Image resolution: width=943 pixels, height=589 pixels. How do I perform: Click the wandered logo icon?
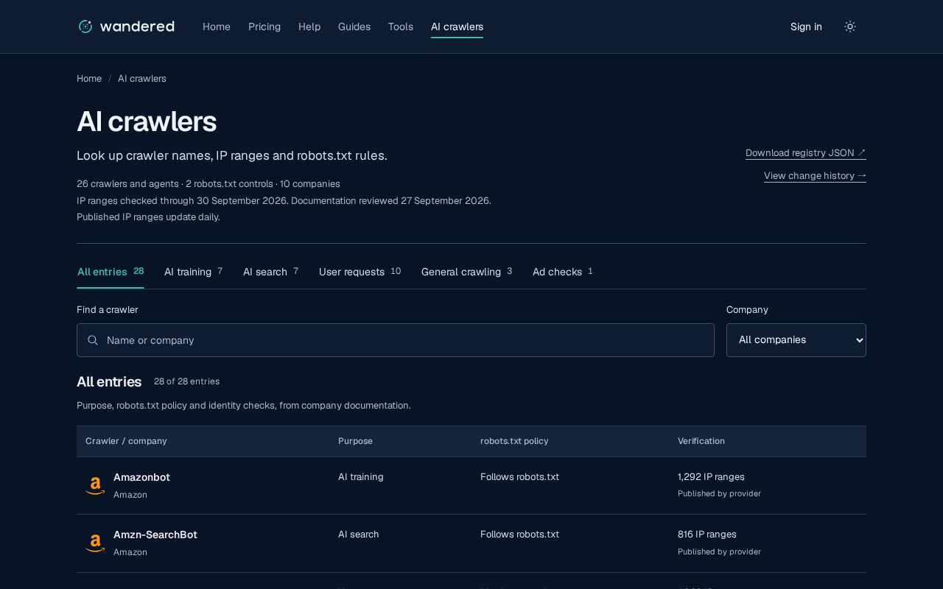pyautogui.click(x=85, y=27)
